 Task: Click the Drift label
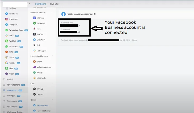pyautogui.click(x=39, y=45)
